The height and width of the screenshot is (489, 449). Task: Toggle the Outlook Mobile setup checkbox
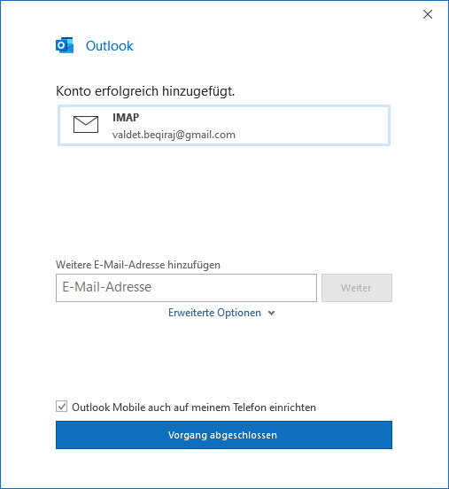(61, 407)
